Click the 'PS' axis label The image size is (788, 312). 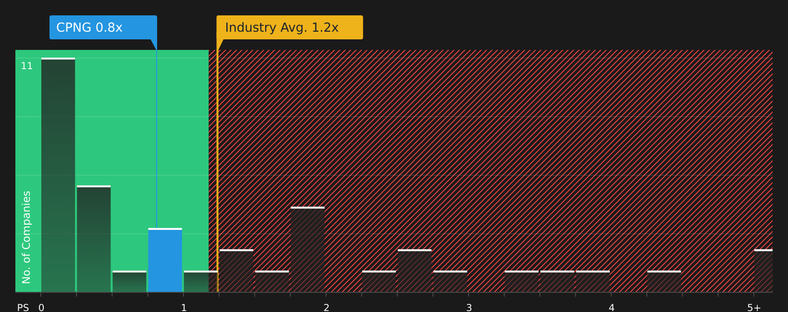(x=23, y=308)
